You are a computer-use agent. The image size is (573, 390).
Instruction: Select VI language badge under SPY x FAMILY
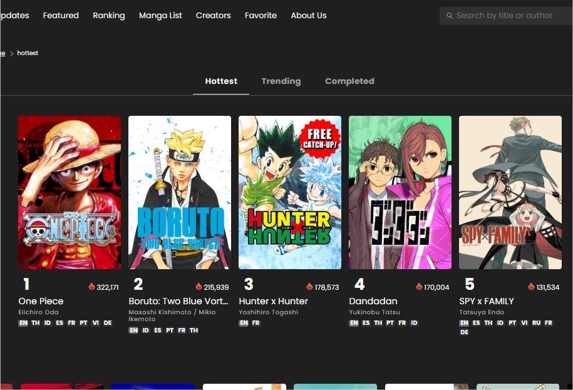coord(524,323)
